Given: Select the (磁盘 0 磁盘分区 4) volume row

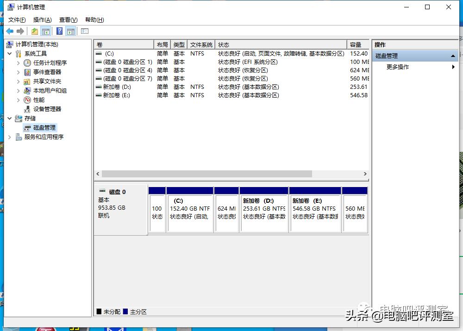Looking at the screenshot, I should (x=232, y=70).
